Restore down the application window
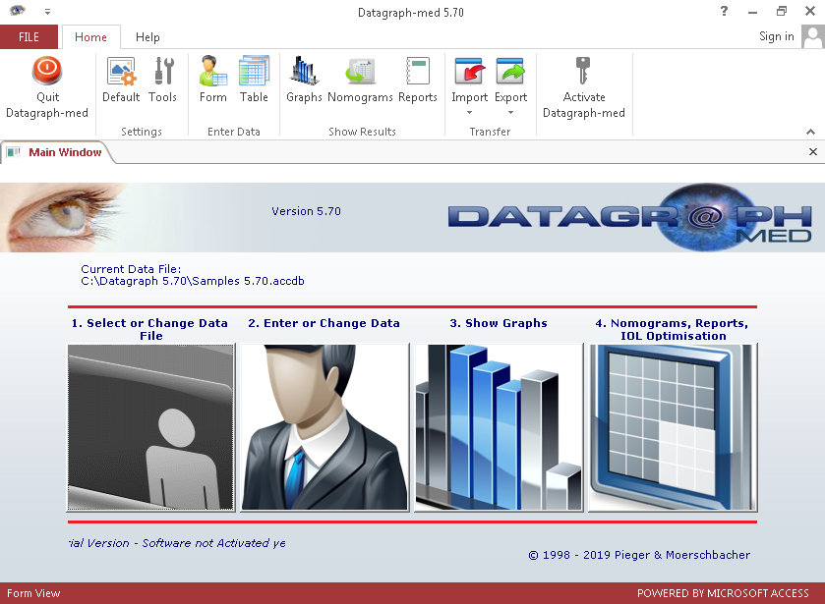 point(782,11)
